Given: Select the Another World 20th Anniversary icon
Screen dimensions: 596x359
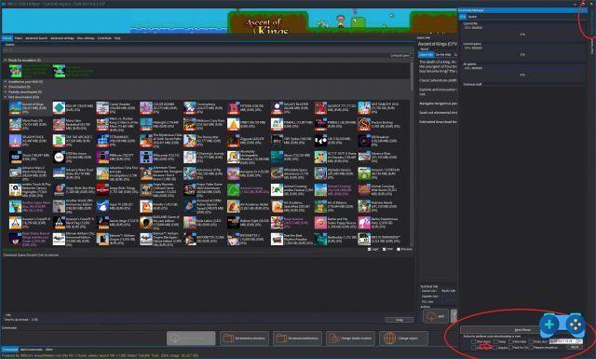Looking at the screenshot, I should pos(59,206).
